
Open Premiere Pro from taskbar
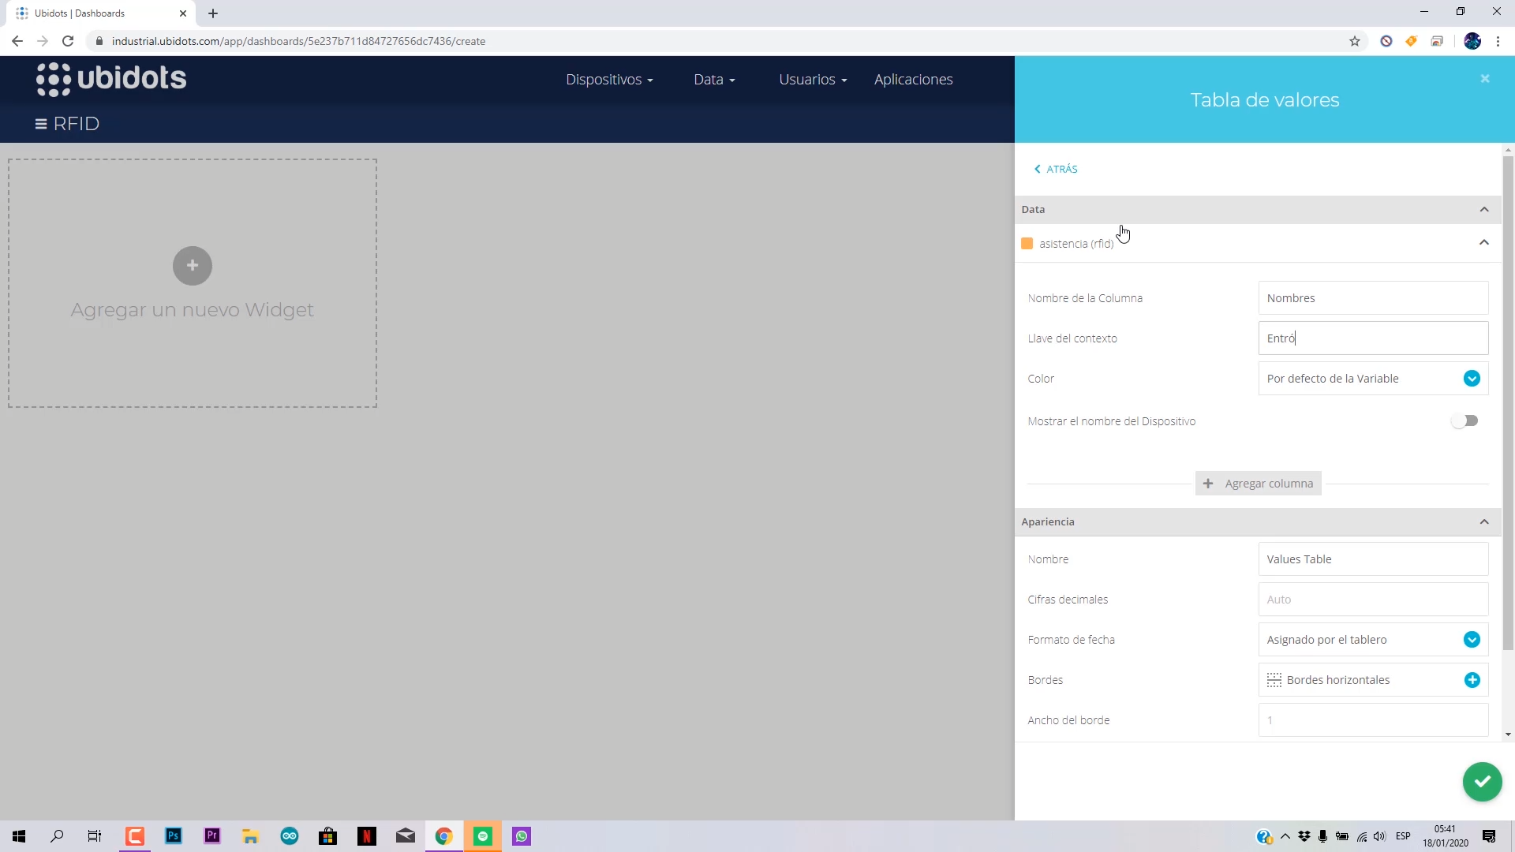click(212, 836)
